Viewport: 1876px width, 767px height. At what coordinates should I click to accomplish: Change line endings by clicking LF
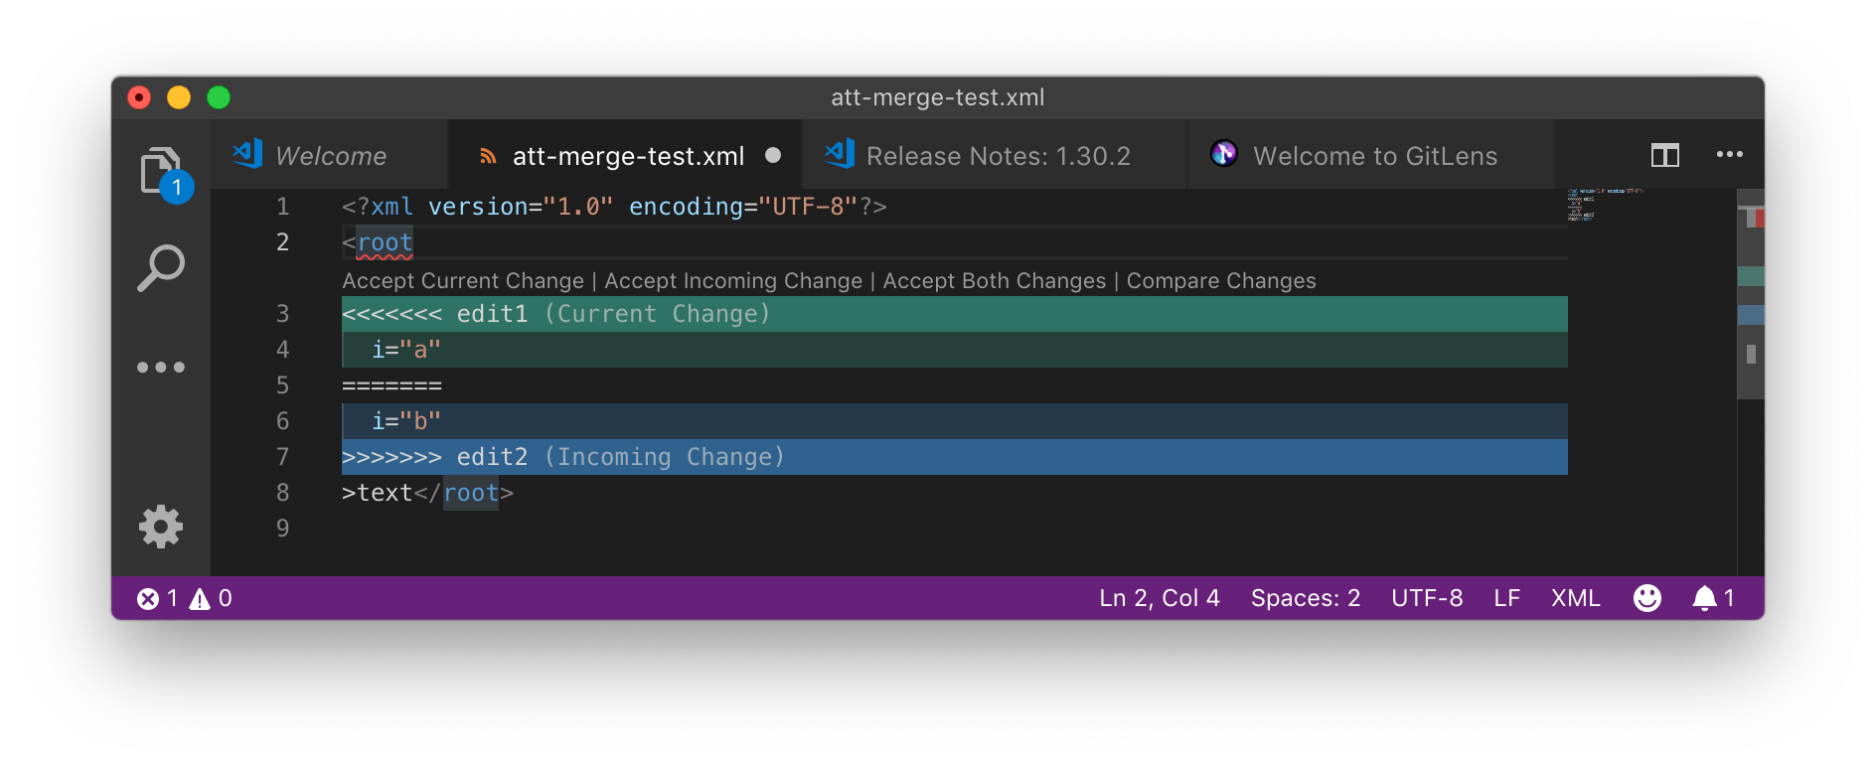(x=1505, y=597)
